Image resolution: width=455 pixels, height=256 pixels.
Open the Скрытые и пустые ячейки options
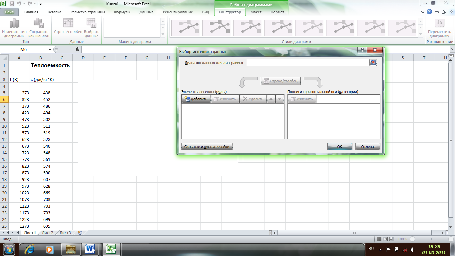coord(207,147)
